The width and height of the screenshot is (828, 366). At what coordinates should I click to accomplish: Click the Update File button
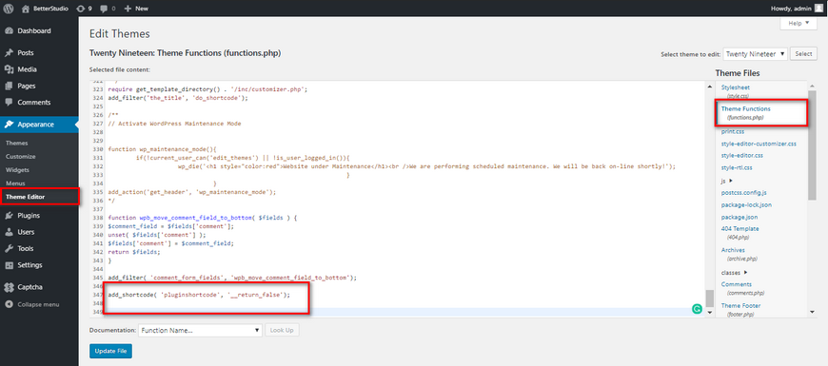coord(111,351)
